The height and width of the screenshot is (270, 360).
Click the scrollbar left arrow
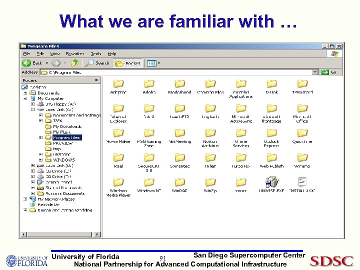pyautogui.click(x=24, y=234)
